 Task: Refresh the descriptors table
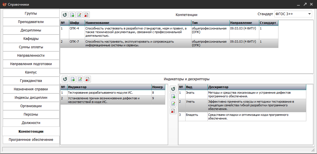tap(173, 89)
